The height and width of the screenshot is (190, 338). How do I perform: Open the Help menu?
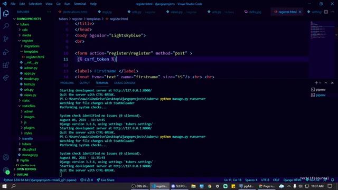click(93, 4)
